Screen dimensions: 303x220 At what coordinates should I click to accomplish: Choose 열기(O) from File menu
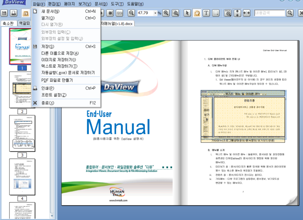pyautogui.click(x=66, y=18)
